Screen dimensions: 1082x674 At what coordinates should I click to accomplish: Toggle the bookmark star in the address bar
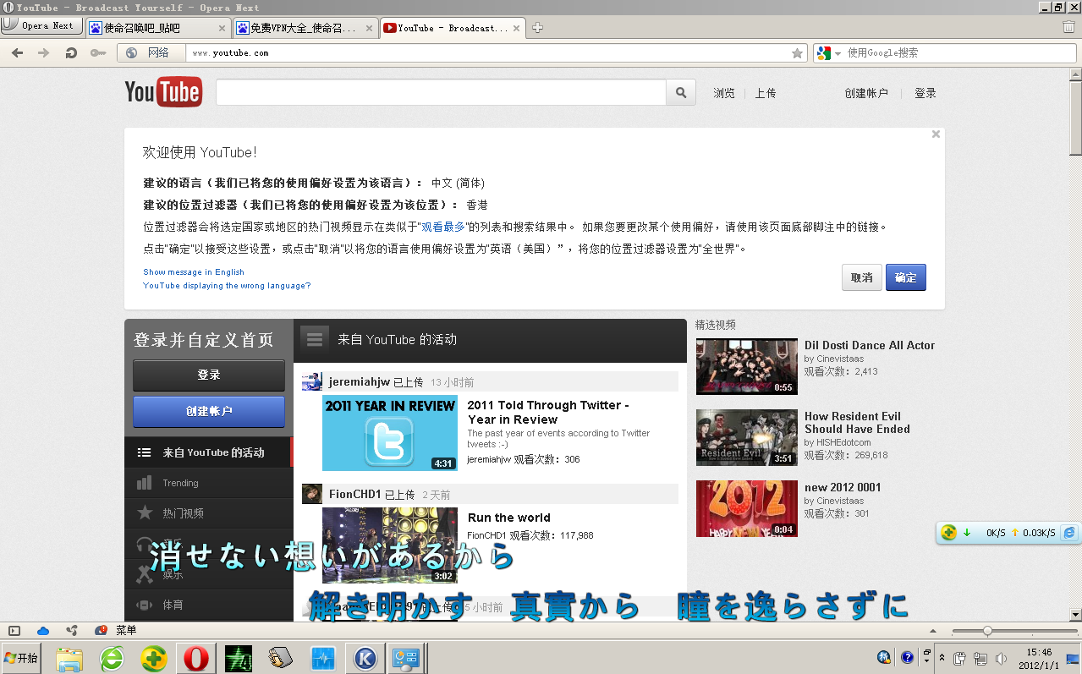point(795,52)
